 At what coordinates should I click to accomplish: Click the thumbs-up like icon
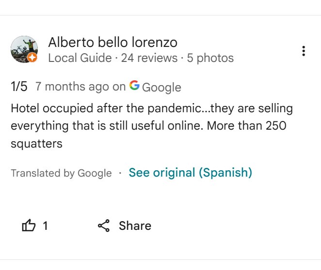tap(29, 225)
